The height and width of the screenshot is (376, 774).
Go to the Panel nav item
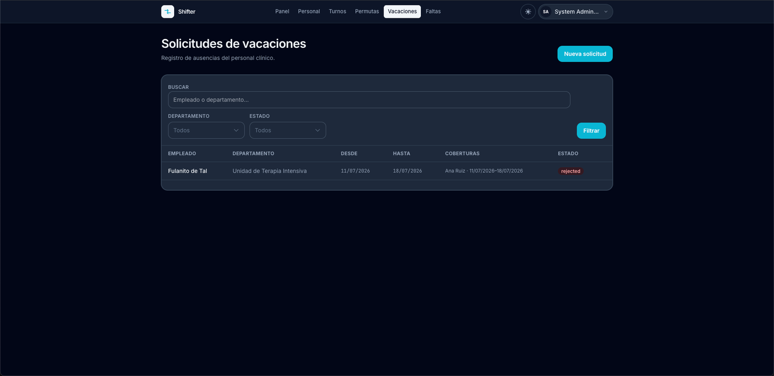click(x=282, y=12)
